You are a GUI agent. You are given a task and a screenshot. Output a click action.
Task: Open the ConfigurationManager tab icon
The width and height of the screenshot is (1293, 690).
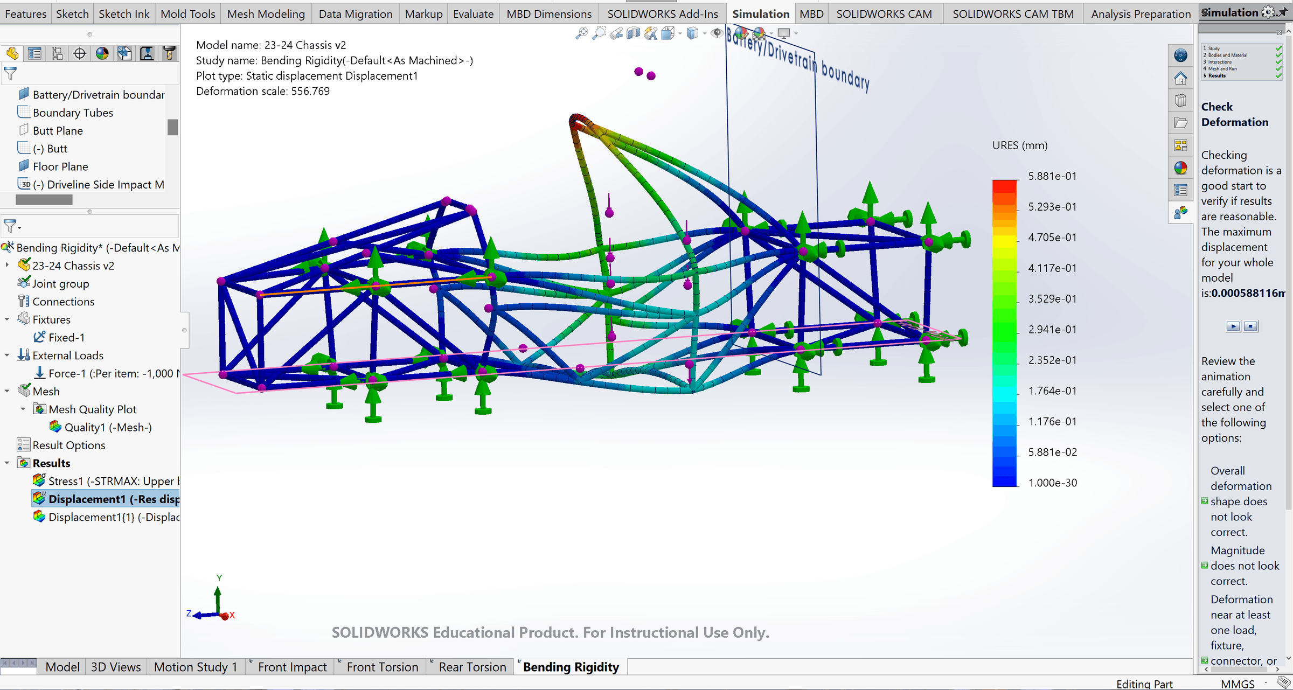pos(57,53)
